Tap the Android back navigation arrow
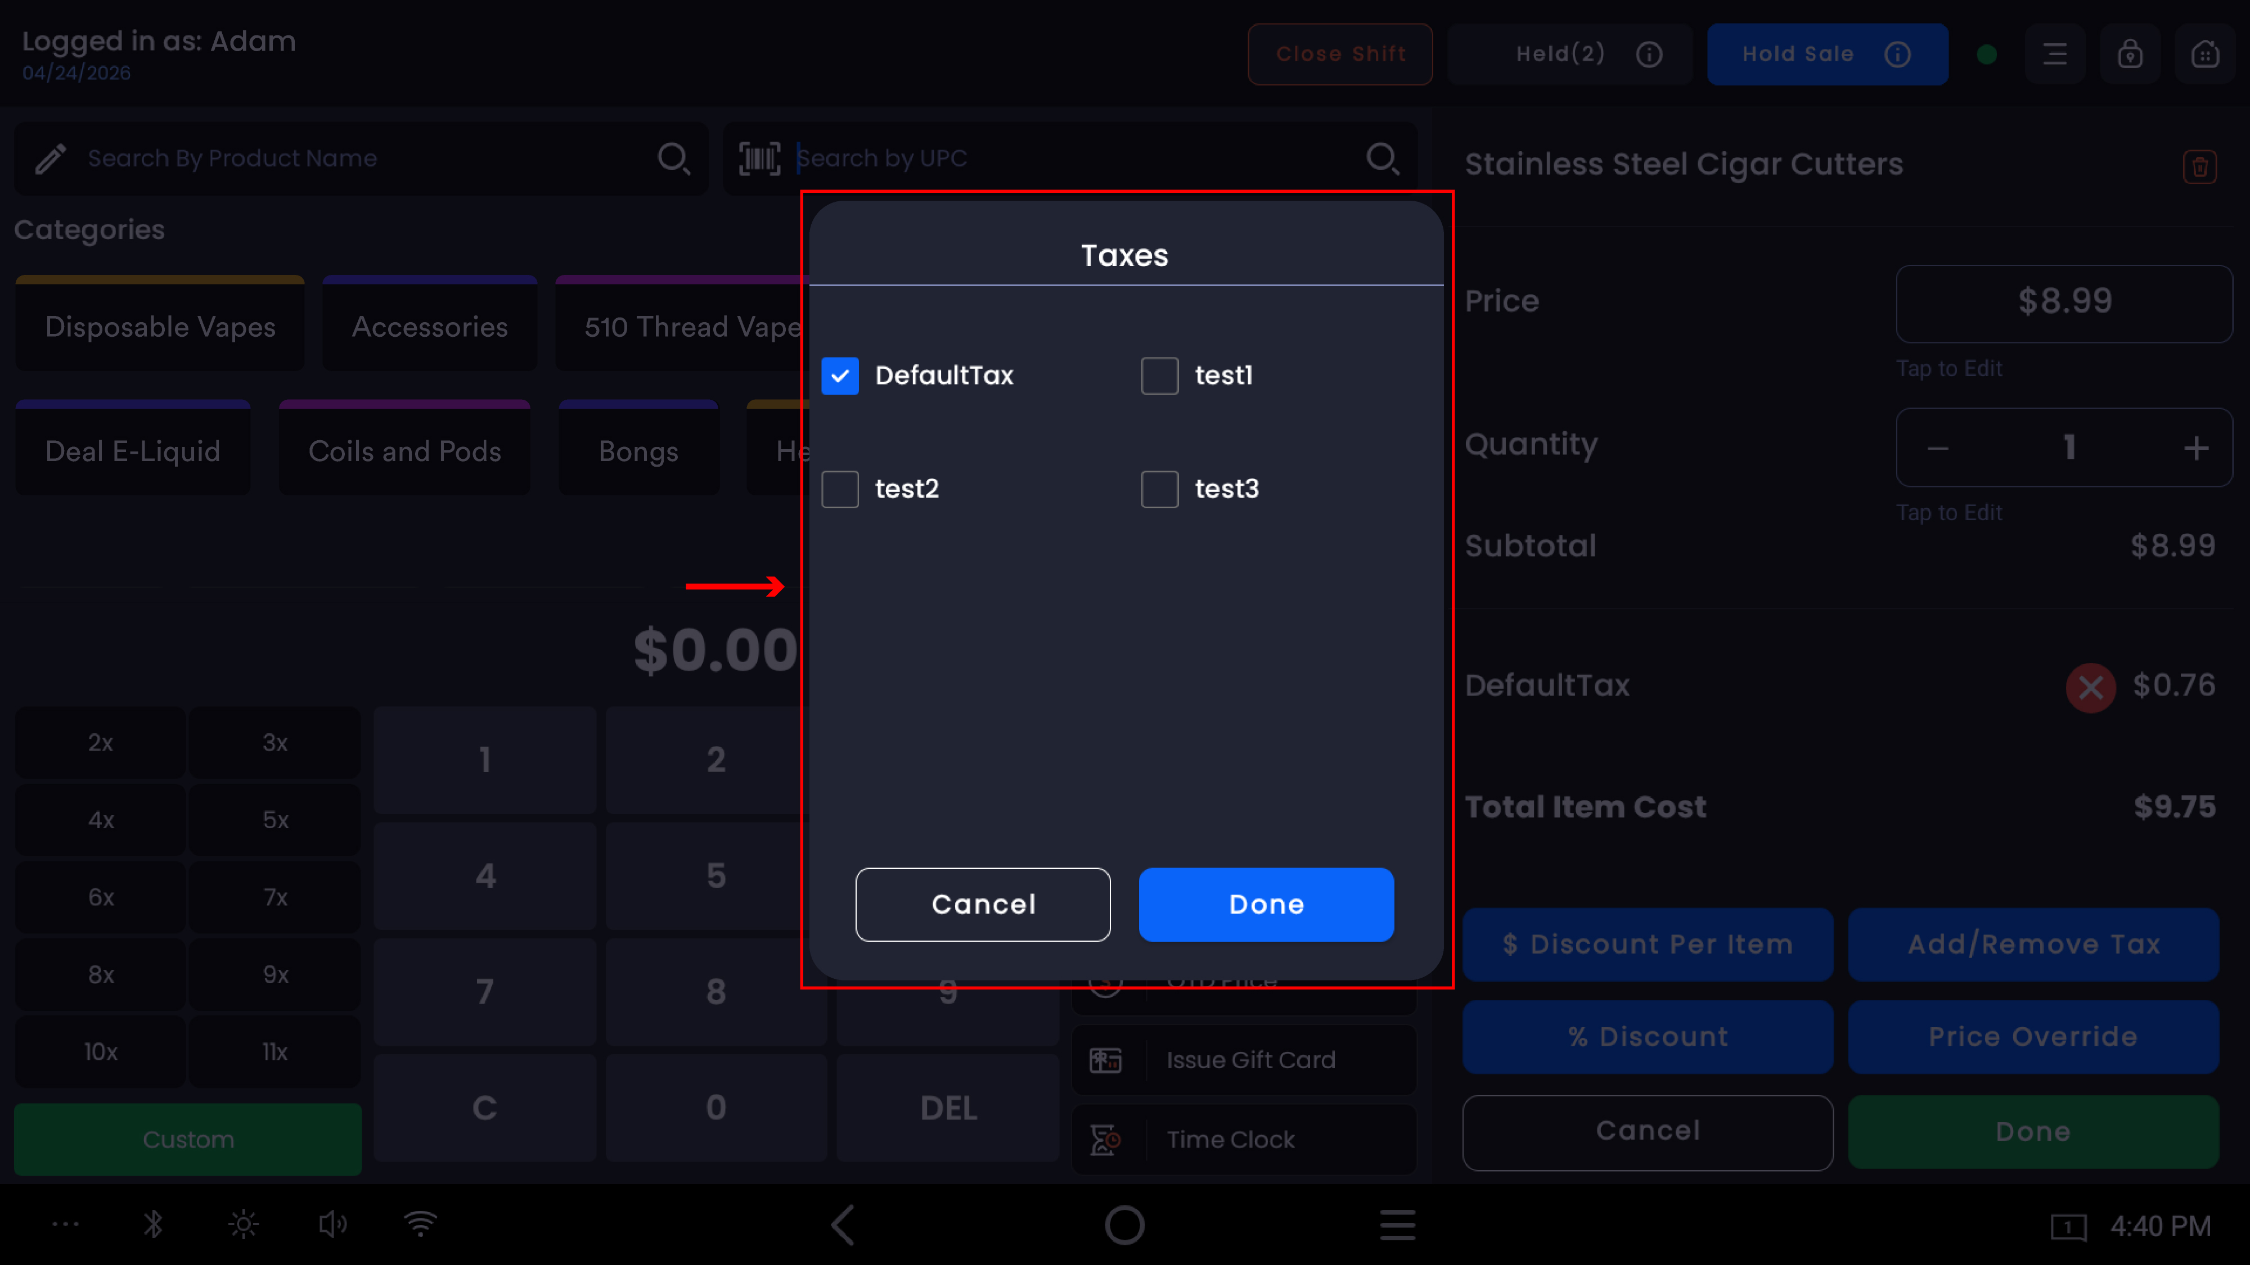The image size is (2250, 1265). (x=842, y=1225)
